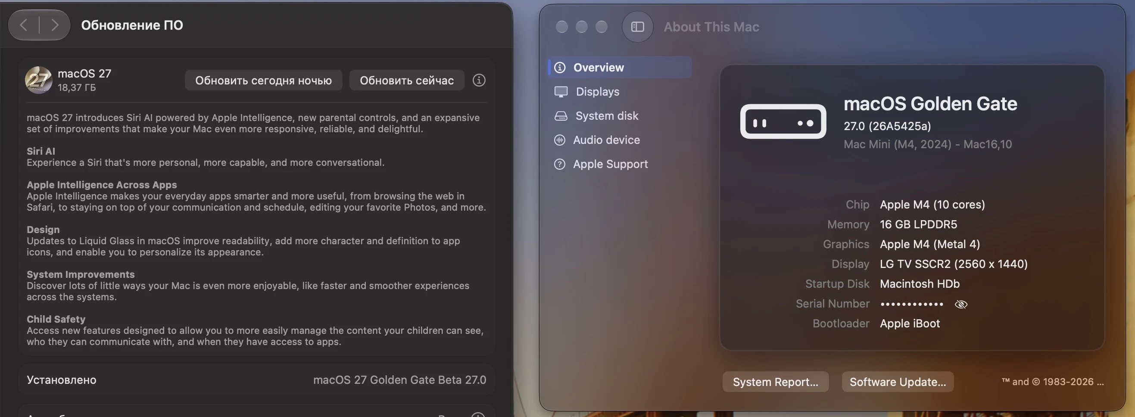The width and height of the screenshot is (1135, 417).
Task: Open the macOS 27 update info icon
Action: [x=479, y=80]
